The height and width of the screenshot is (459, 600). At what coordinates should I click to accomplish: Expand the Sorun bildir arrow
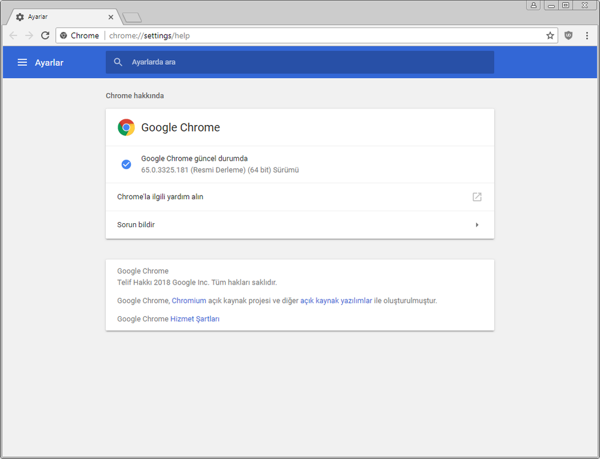477,225
